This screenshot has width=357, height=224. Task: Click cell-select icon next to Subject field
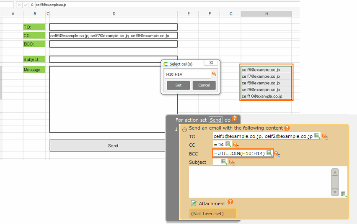(224, 162)
